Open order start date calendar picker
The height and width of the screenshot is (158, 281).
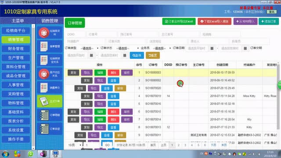[212, 48]
